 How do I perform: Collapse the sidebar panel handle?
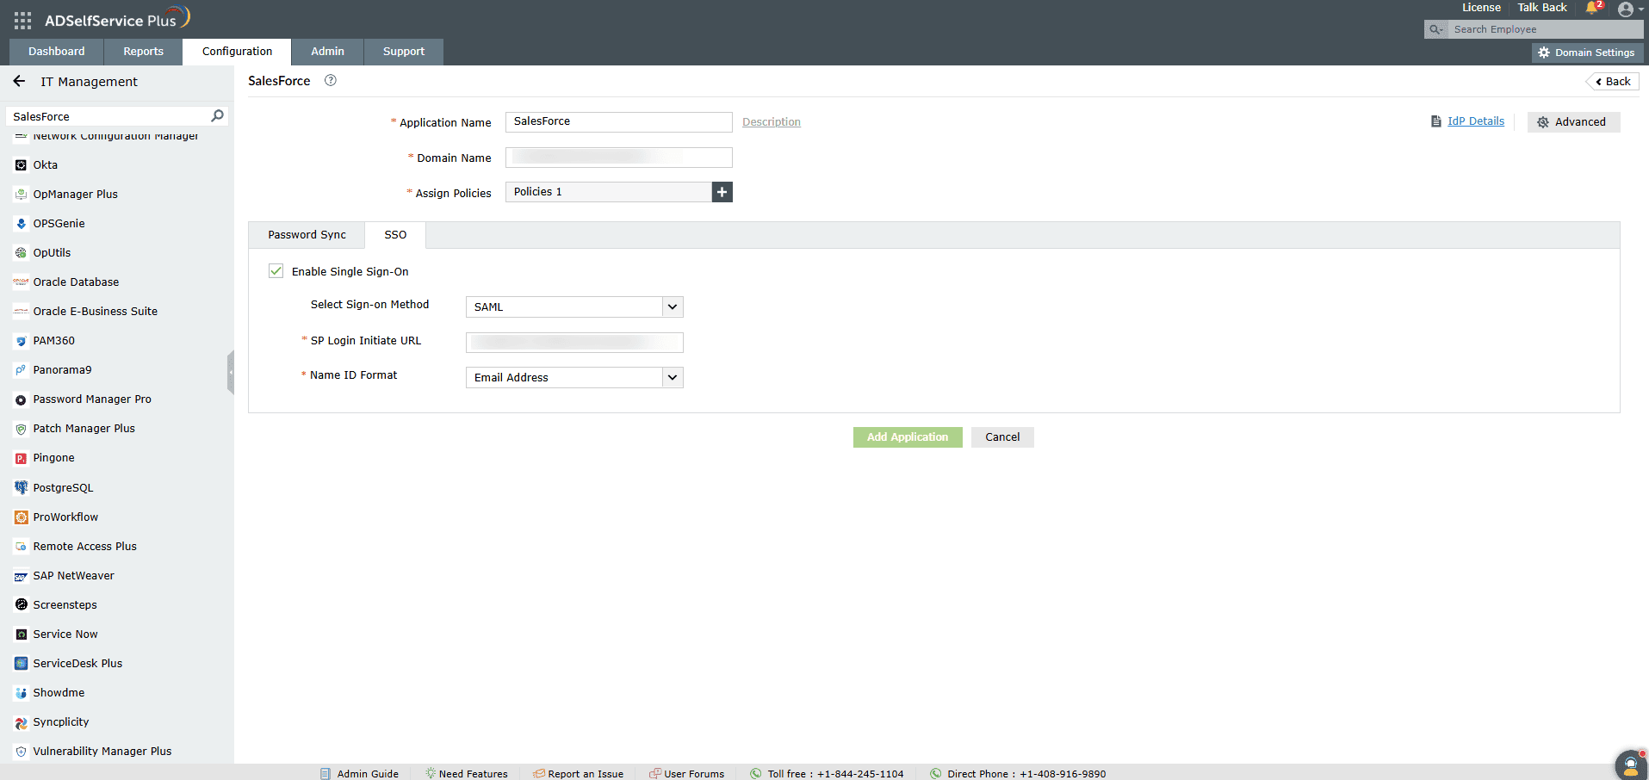pos(231,373)
